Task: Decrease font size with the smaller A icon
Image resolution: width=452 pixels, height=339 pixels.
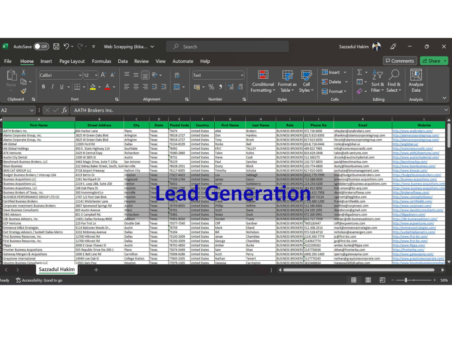Action: coord(113,75)
